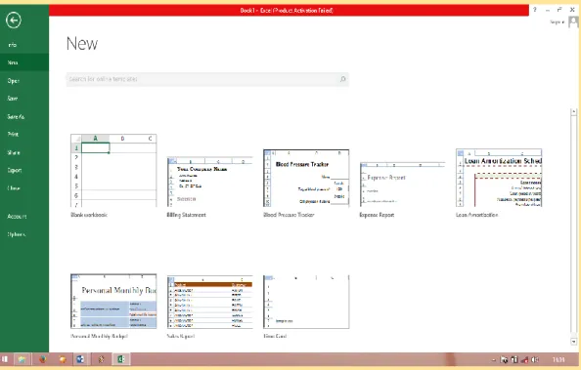Open the Windows Start button on taskbar

[5, 359]
